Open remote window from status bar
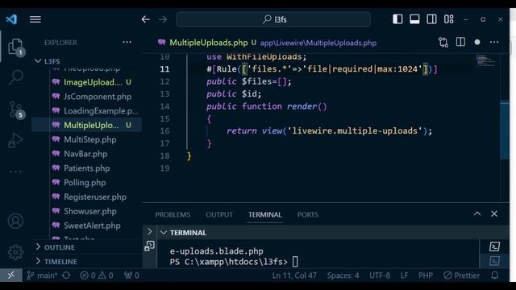The width and height of the screenshot is (516, 290). (x=11, y=275)
